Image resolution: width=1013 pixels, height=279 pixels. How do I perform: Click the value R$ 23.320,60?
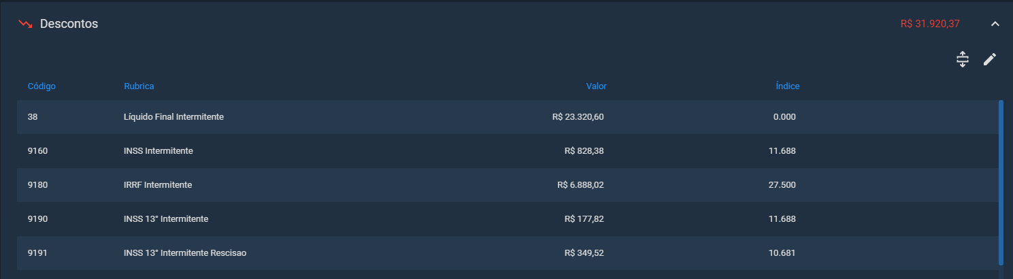578,117
